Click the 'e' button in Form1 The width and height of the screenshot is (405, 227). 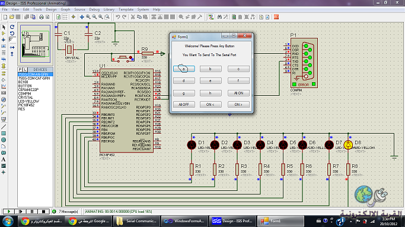[211, 81]
